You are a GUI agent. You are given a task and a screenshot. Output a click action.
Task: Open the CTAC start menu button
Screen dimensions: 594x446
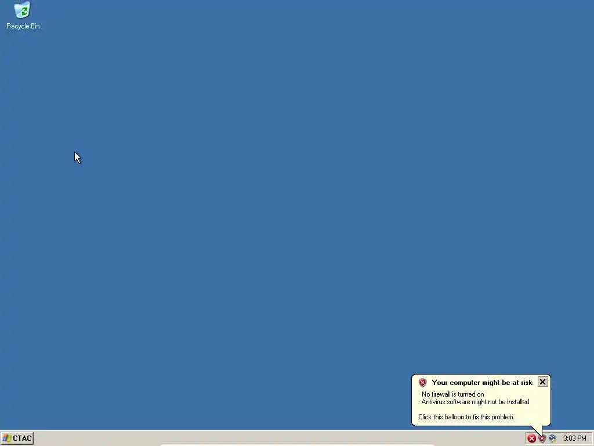tap(17, 438)
